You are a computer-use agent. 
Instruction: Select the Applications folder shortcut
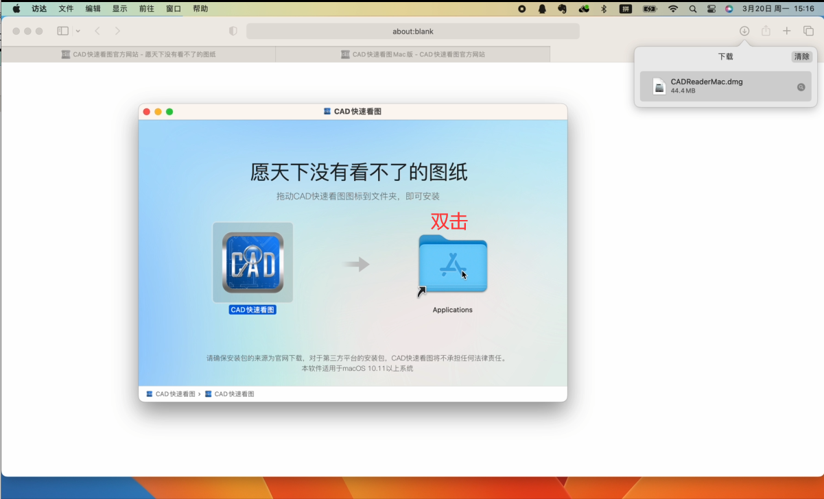pyautogui.click(x=453, y=263)
